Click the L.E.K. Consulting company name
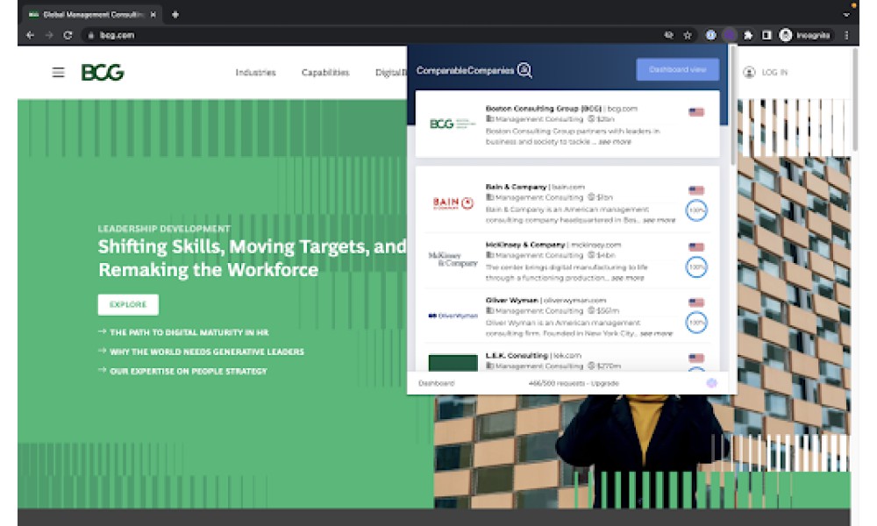This screenshot has height=526, width=877. tap(517, 356)
